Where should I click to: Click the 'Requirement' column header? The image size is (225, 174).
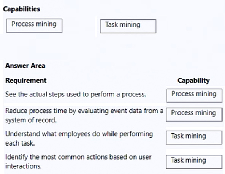26,80
